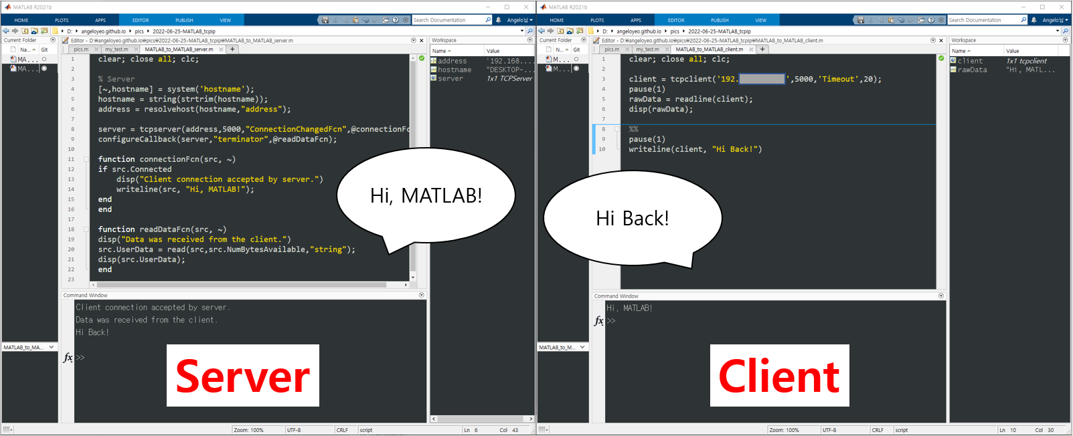This screenshot has width=1073, height=436.
Task: Go back in Server window folder toolbar
Action: pos(6,31)
